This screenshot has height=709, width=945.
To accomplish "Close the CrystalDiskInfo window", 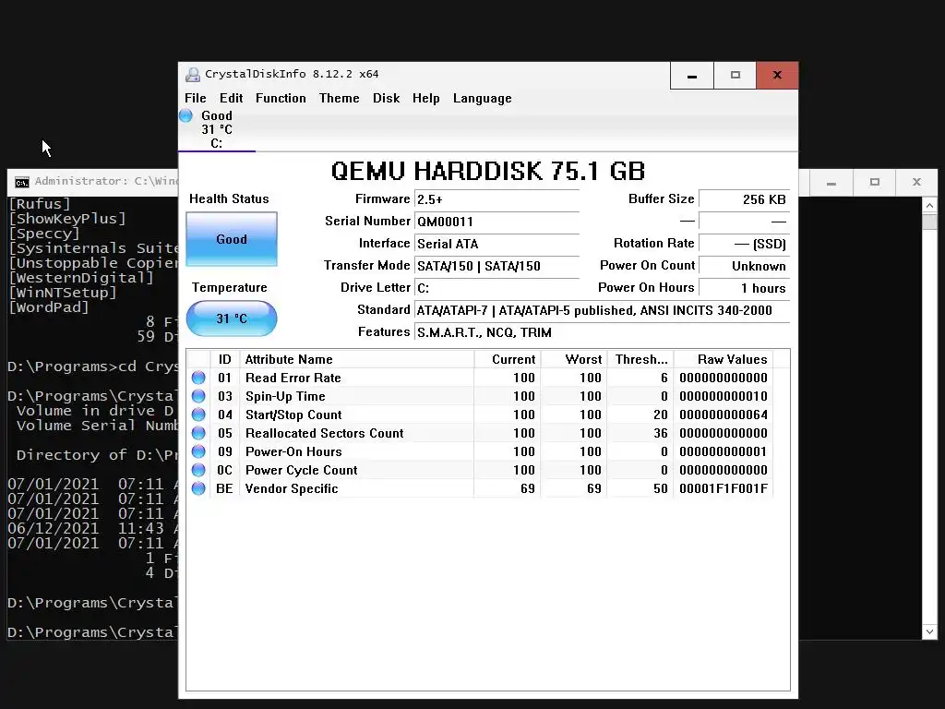I will pos(777,76).
